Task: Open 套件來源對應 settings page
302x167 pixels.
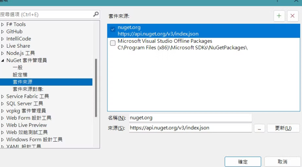Action: click(x=28, y=89)
